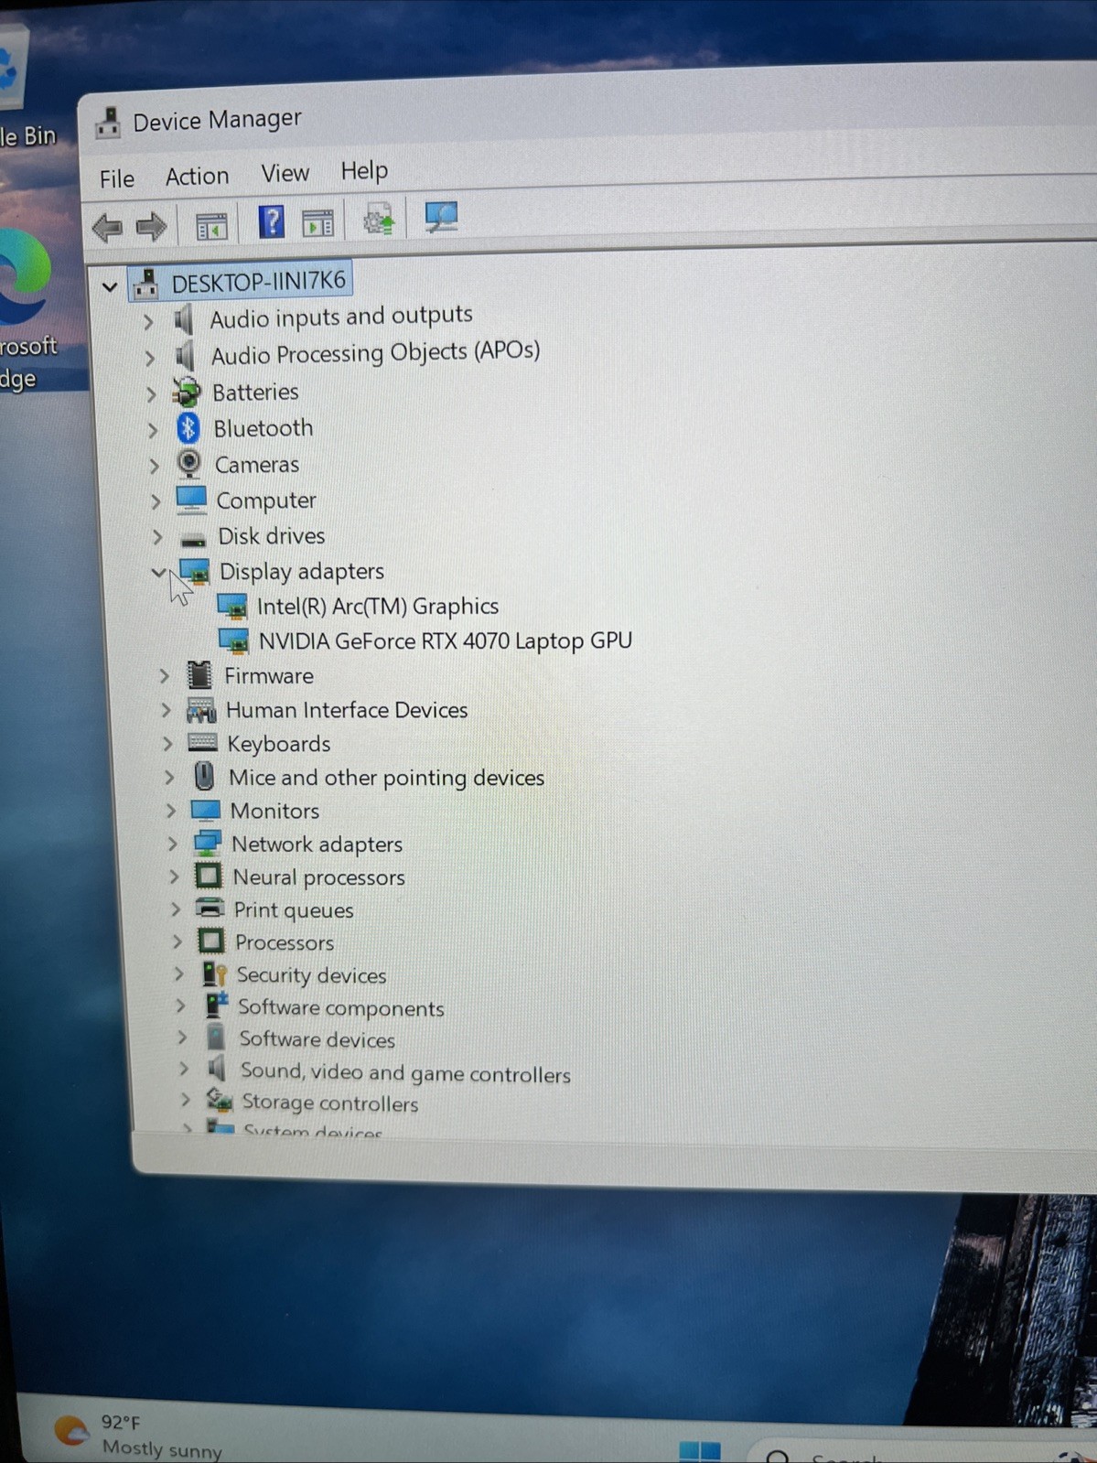Image resolution: width=1097 pixels, height=1463 pixels.
Task: Open the View menu
Action: point(285,173)
